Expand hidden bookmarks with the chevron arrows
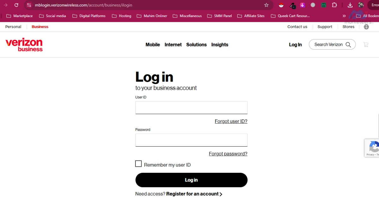The width and height of the screenshot is (379, 199). [344, 15]
